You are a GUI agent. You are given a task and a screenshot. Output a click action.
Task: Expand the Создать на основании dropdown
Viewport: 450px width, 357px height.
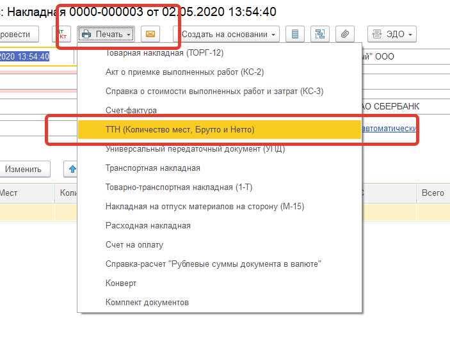tap(226, 34)
